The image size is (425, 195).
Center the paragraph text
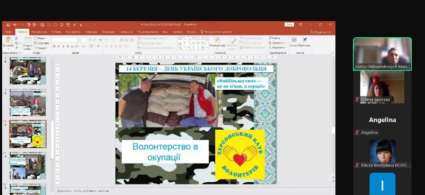coord(112,46)
